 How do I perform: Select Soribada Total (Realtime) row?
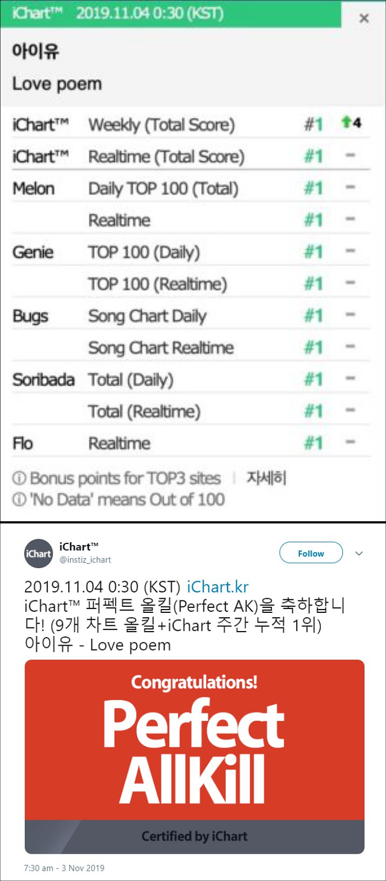[191, 411]
